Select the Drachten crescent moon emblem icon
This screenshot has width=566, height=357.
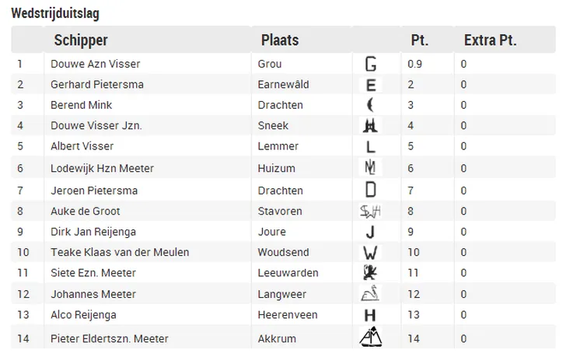371,105
